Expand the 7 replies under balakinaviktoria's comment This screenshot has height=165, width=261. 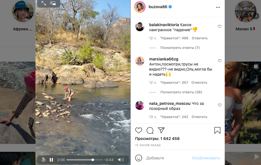pos(180,48)
